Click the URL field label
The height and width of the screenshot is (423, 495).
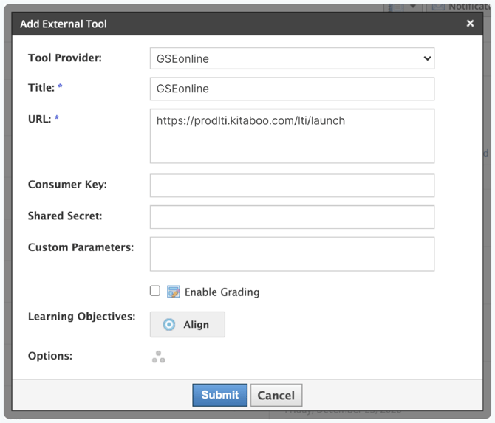[x=40, y=118]
